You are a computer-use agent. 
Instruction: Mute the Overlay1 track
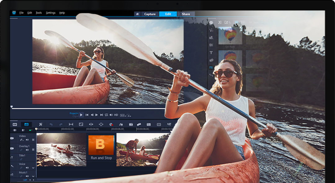pyautogui.click(x=27, y=150)
